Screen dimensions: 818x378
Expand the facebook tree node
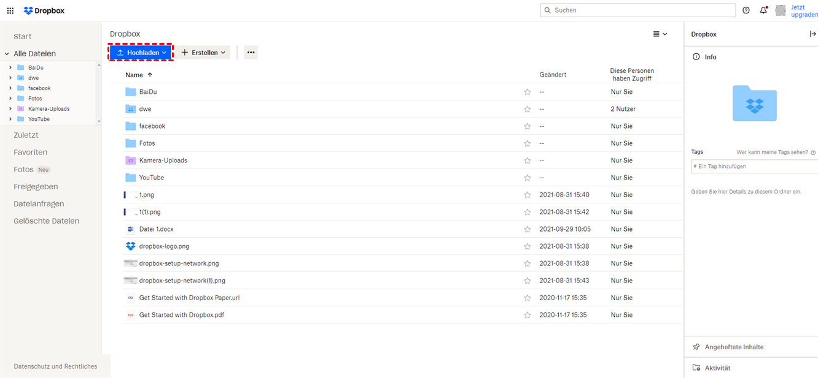[10, 88]
